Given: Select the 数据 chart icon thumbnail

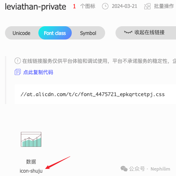Looking at the screenshot, I should click(x=31, y=139).
